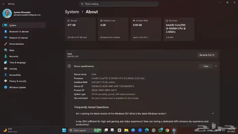Click the Find a setting search box
Viewport: 238px width, 134px height.
[x=119, y=4]
